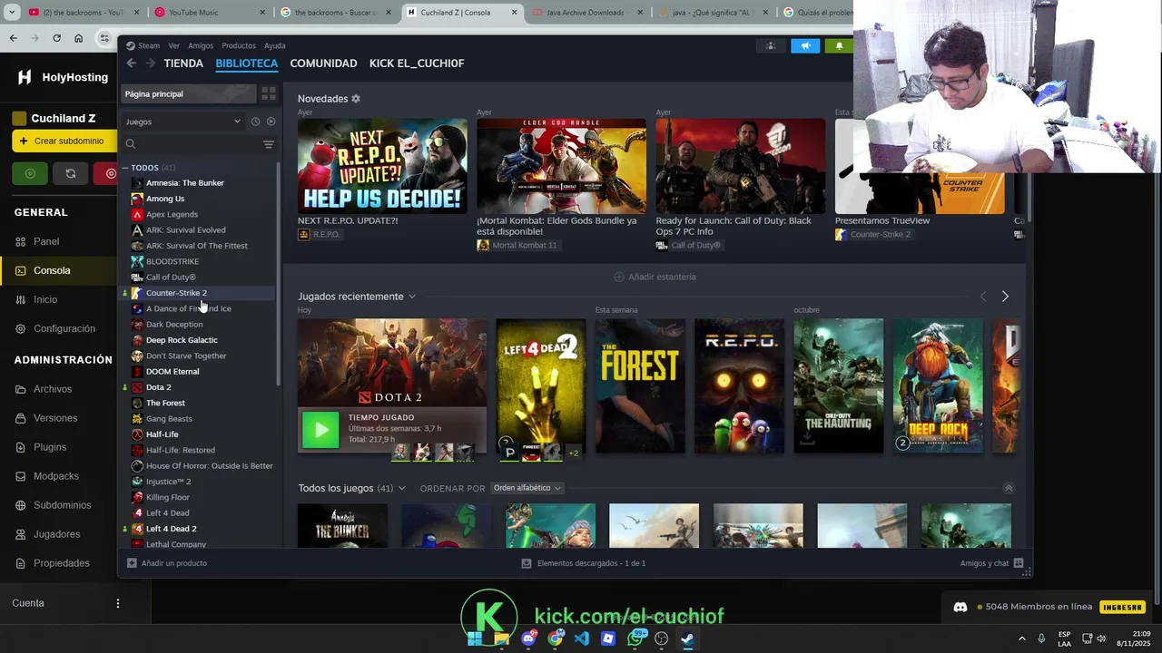
Task: Click Crear subdominio button
Action: click(64, 141)
